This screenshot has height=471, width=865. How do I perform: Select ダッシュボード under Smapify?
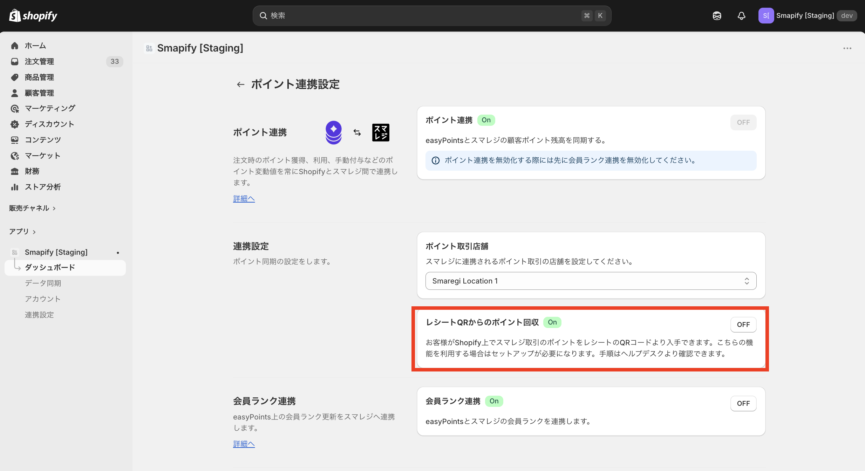(65, 268)
